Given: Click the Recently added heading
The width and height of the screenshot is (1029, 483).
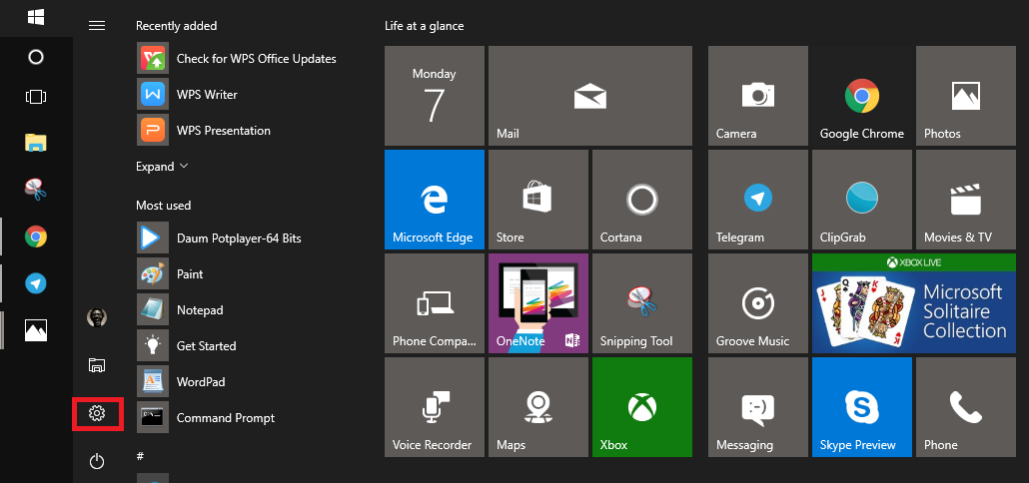Looking at the screenshot, I should (176, 26).
